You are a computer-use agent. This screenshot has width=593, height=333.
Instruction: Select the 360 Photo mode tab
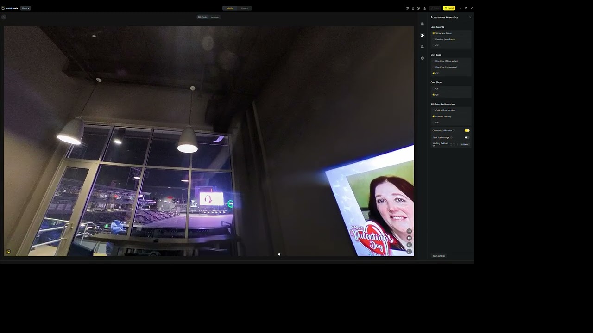(x=202, y=17)
